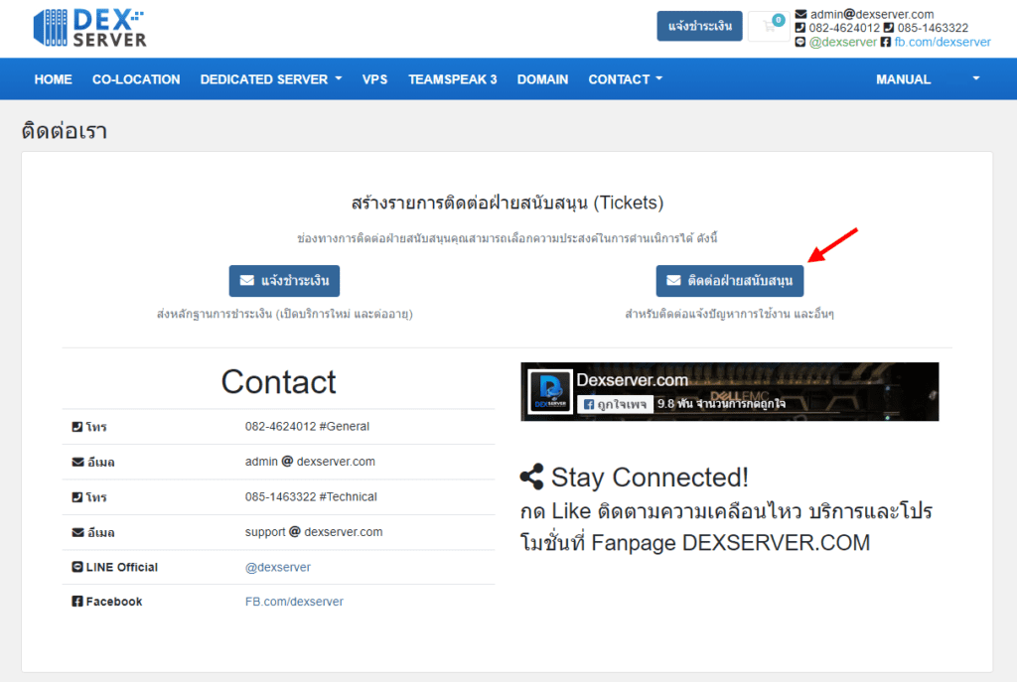The height and width of the screenshot is (682, 1017).
Task: Click the ติดต่อฝ่ายสนับสนุน support button
Action: point(730,281)
